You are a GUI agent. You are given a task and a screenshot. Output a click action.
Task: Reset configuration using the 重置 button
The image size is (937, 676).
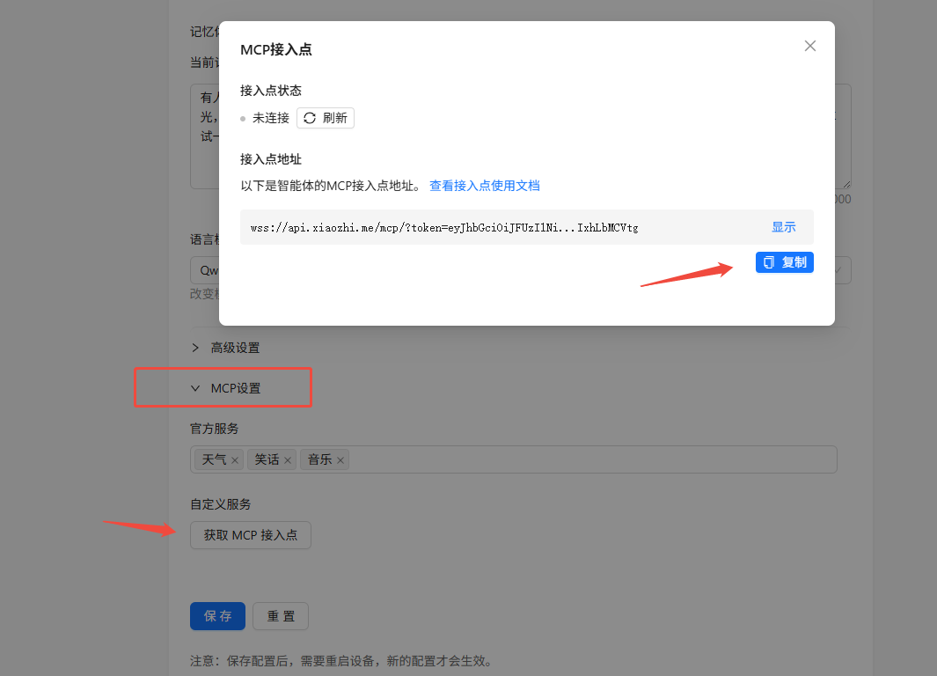click(x=280, y=616)
